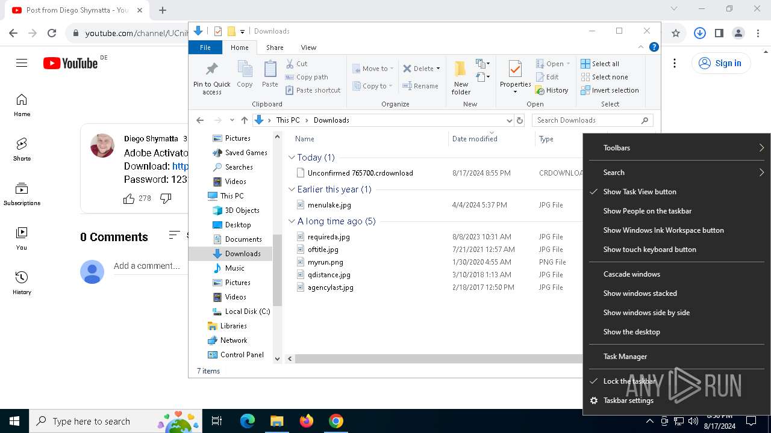Click Cut in Clipboard group
Screen dimensions: 771x433
296,64
